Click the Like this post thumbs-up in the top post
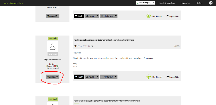Screen dimensions: 216x105 [148, 16]
